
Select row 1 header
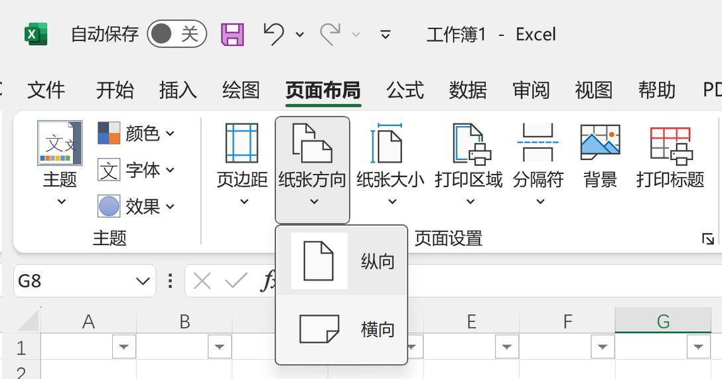coord(21,347)
